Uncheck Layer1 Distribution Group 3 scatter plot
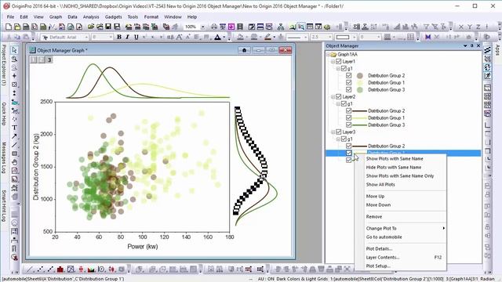Screen dimensions: 502x282 [x=348, y=89]
